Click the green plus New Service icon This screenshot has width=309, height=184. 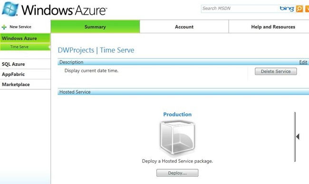pyautogui.click(x=4, y=27)
